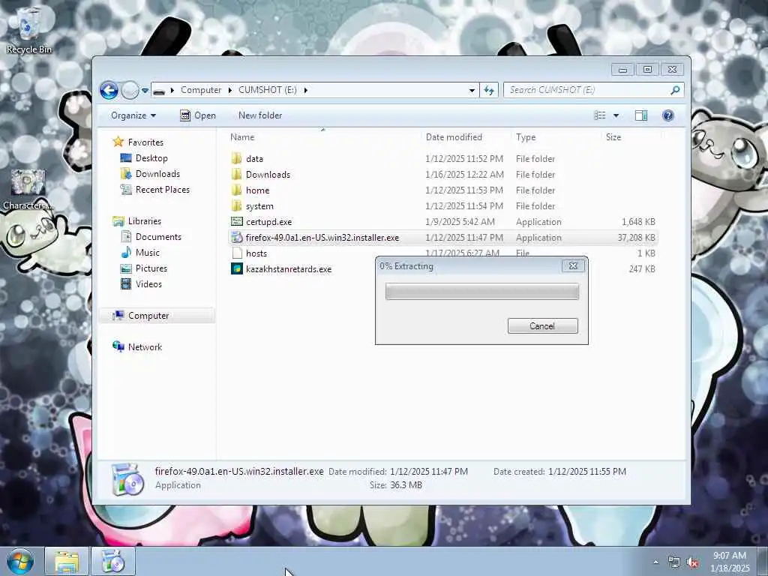Close the Extracting dialog
This screenshot has height=576, width=768.
click(573, 266)
